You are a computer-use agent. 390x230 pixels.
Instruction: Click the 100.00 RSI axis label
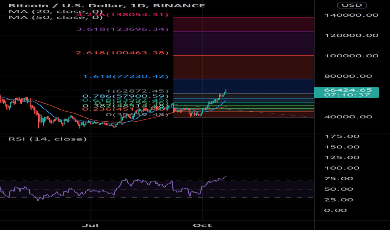click(x=342, y=168)
